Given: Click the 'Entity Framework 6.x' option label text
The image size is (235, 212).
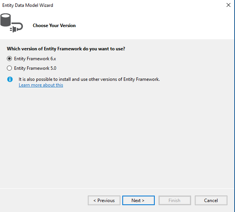Looking at the screenshot, I should pyautogui.click(x=35, y=59).
